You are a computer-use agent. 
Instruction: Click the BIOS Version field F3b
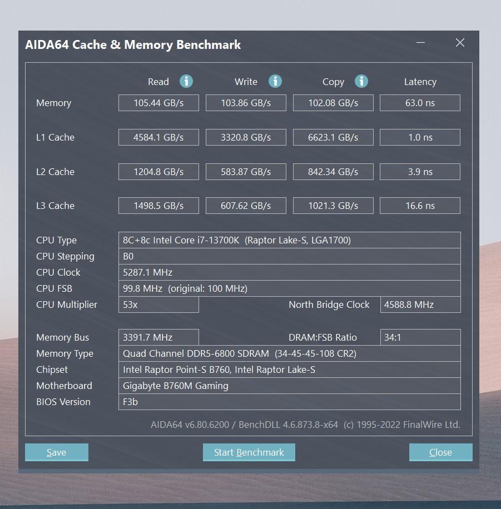point(290,402)
